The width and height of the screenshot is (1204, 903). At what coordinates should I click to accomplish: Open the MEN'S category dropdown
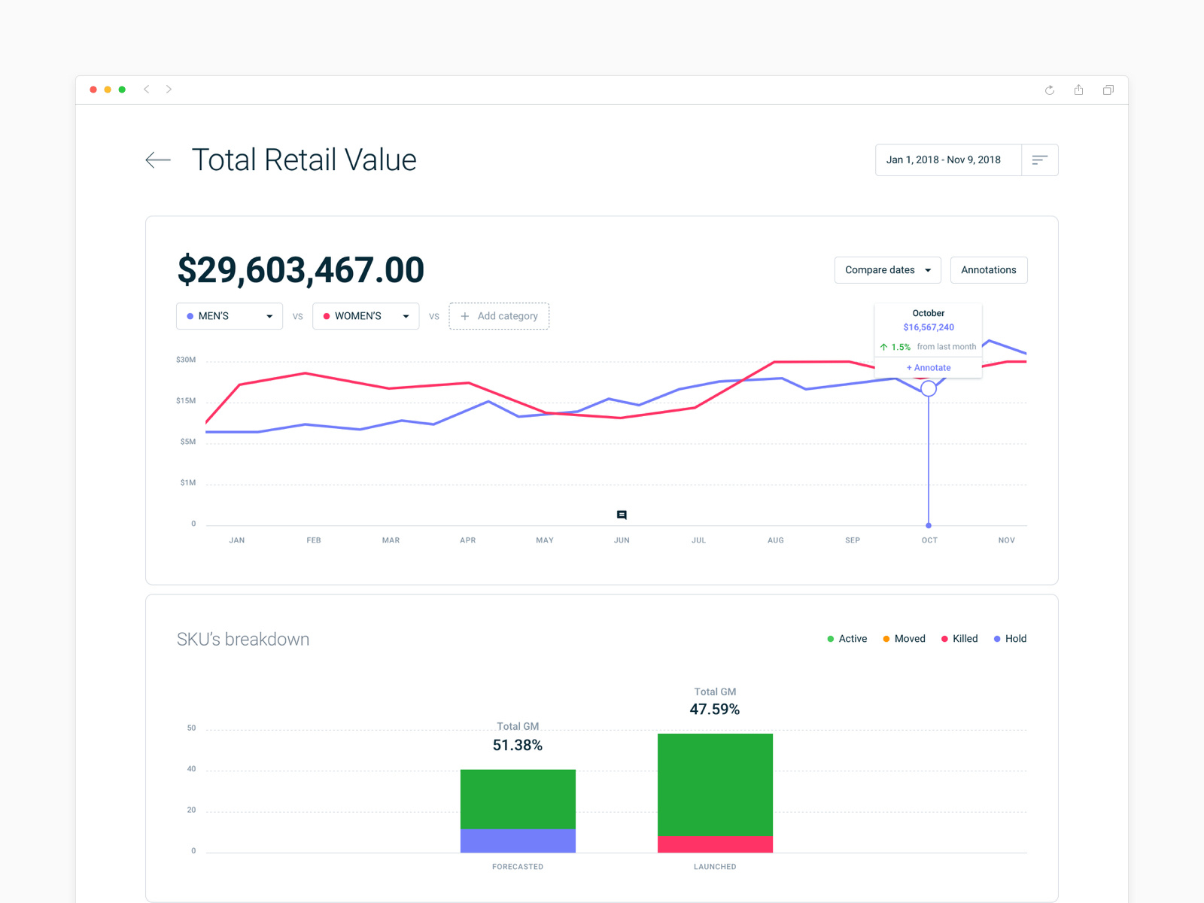272,316
